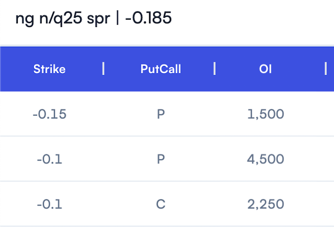This screenshot has height=227, width=334.
Task: Select the 4,500 OI cell
Action: [x=266, y=159]
